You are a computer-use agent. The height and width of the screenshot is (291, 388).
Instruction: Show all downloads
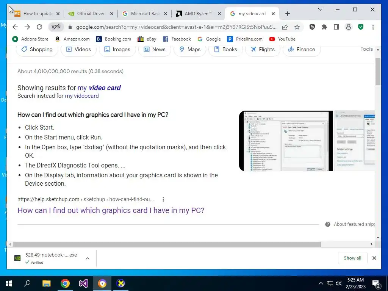coord(353,258)
